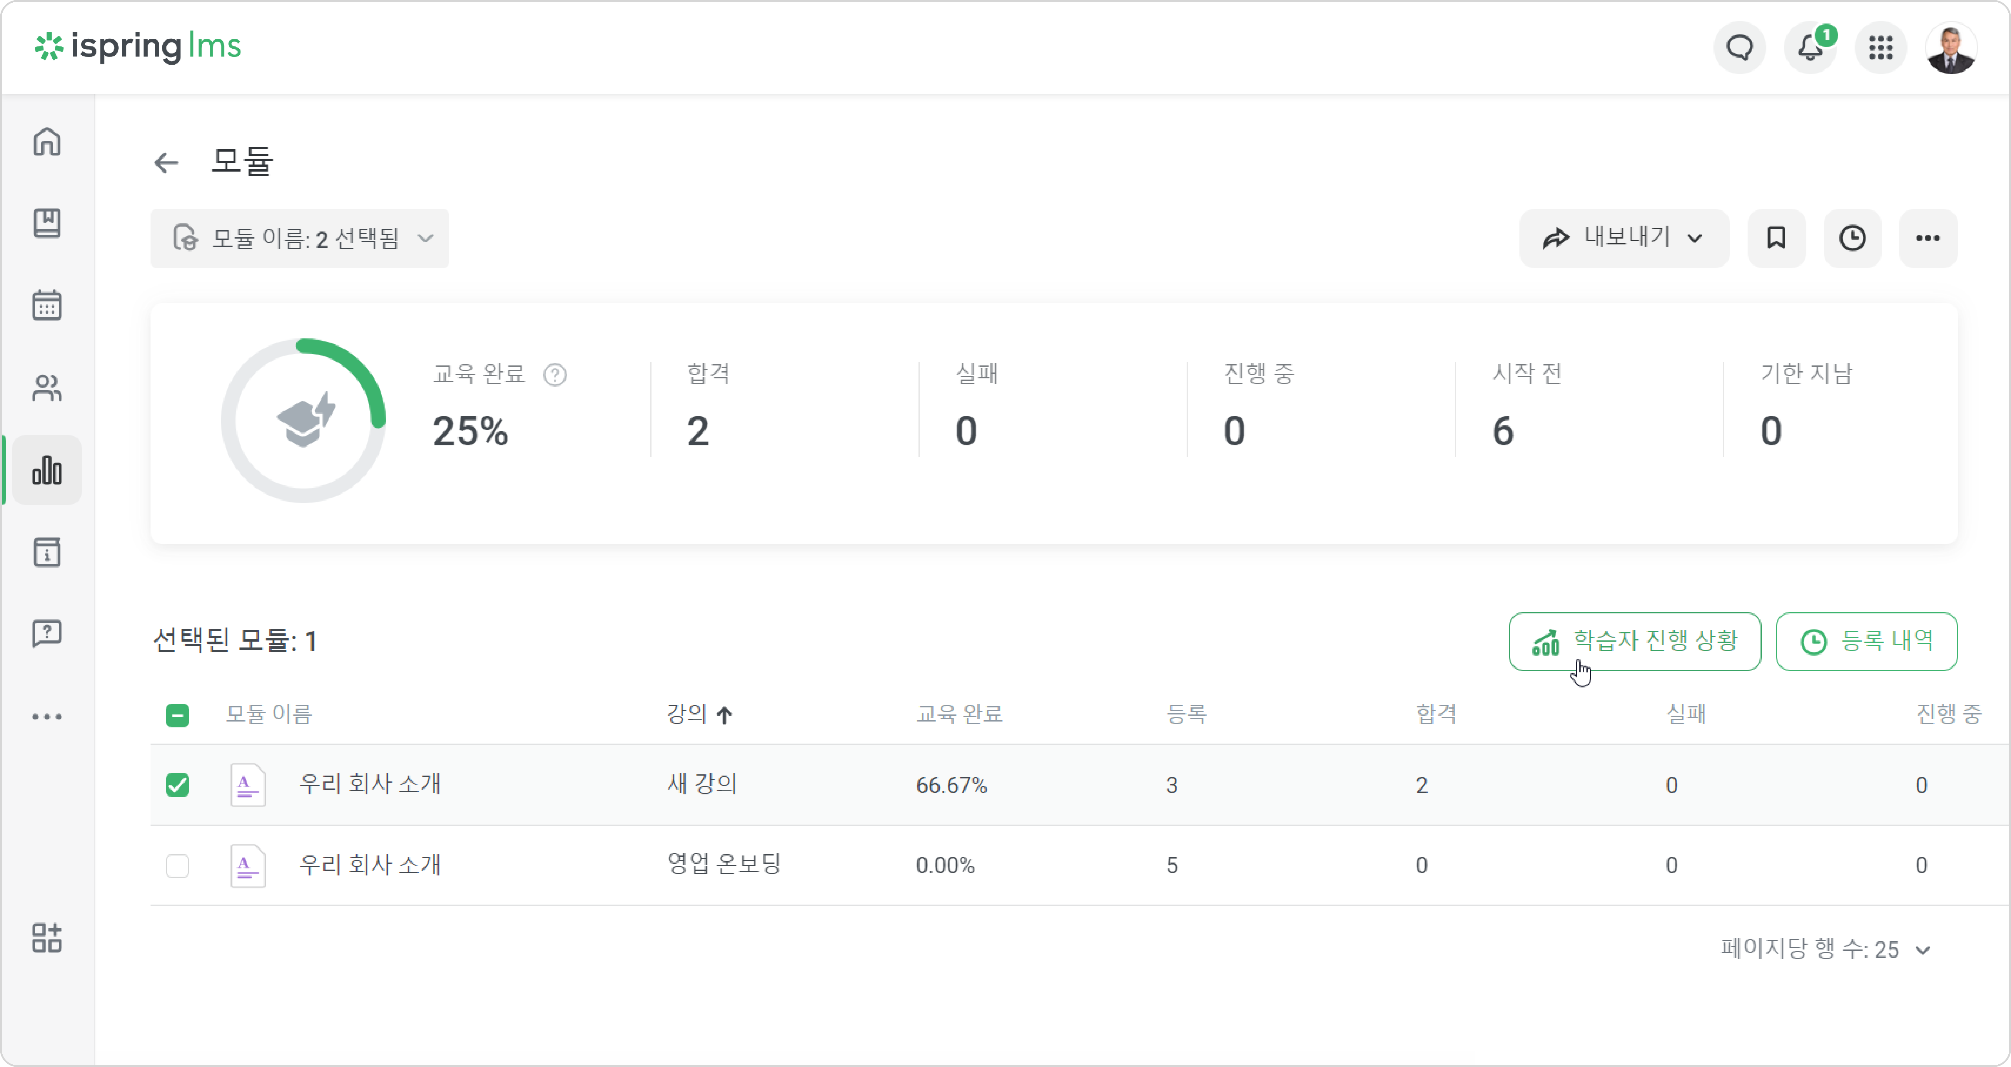Open the users sidebar icon
This screenshot has height=1067, width=2011.
[x=47, y=388]
